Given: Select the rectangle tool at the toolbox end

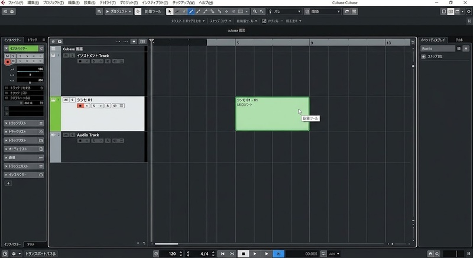Looking at the screenshot, I should tap(241, 11).
